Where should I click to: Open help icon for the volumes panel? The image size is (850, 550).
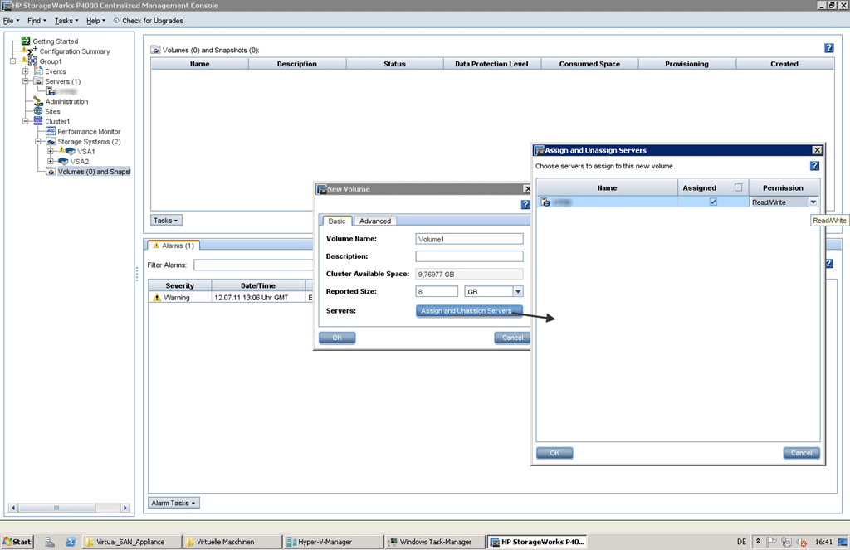[829, 48]
